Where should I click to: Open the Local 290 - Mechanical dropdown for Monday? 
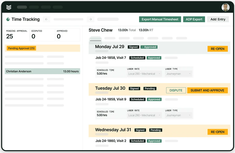point(144,74)
